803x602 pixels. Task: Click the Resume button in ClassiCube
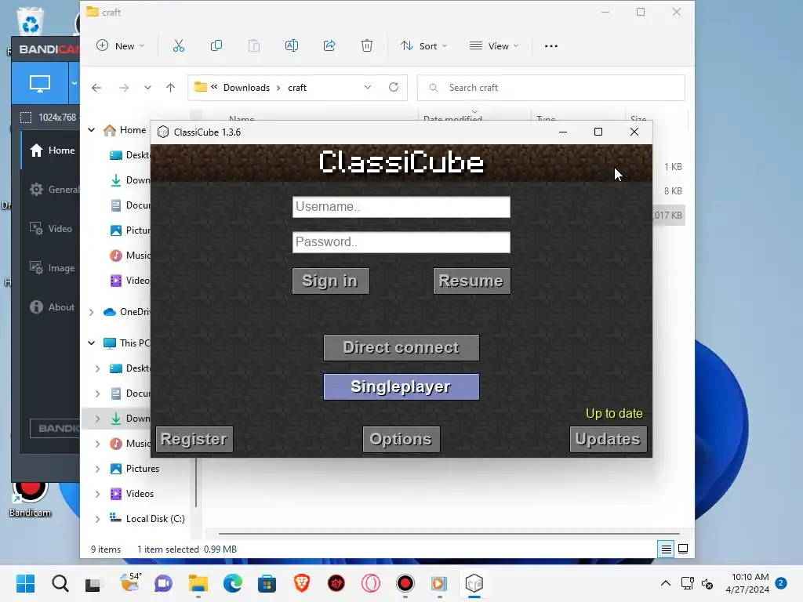(471, 281)
